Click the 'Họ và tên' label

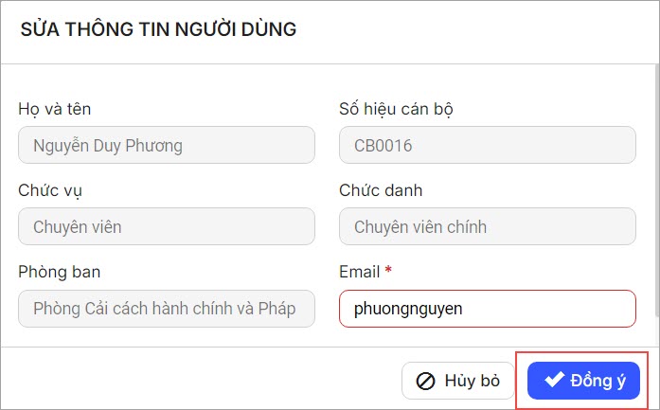pyautogui.click(x=55, y=109)
